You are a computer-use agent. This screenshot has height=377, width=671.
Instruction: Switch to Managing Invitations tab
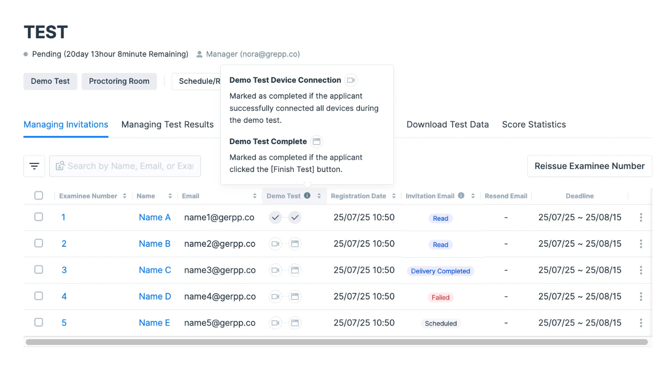tap(66, 125)
